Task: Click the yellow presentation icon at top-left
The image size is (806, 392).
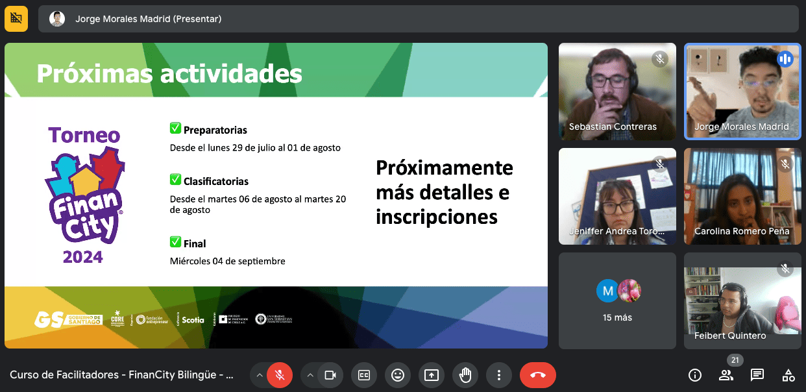Action: click(x=16, y=19)
